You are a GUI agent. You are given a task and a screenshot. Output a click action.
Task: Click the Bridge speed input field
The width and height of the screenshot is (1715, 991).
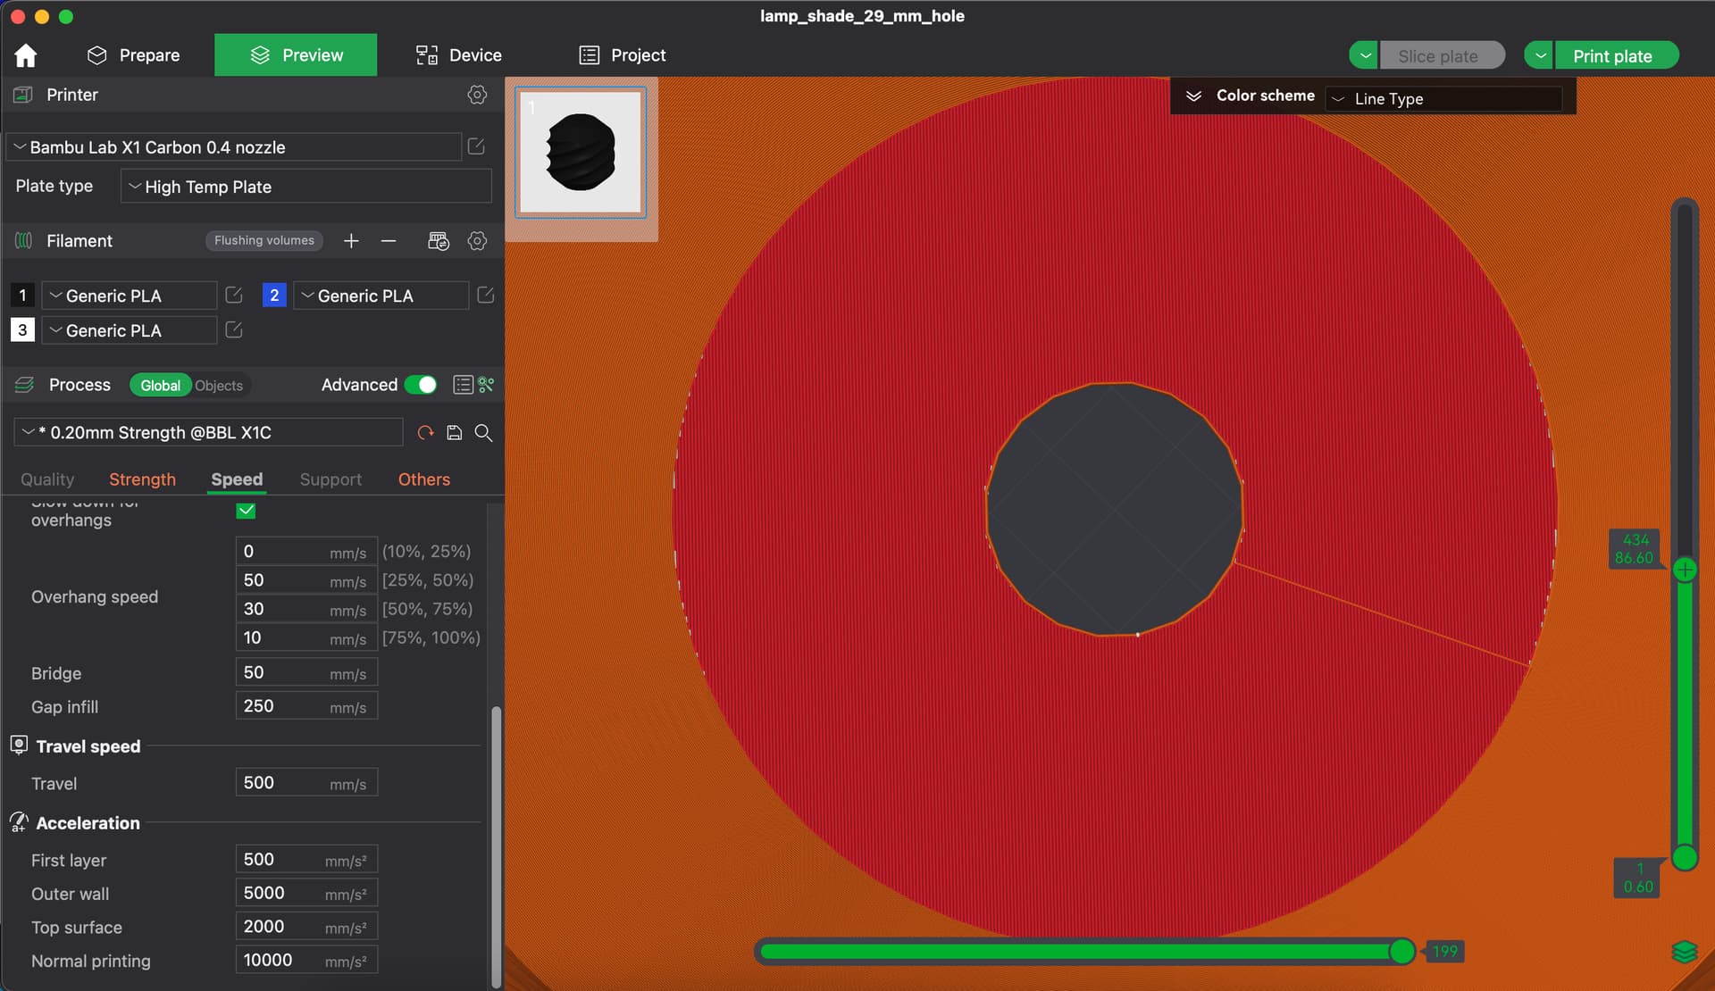tap(306, 672)
